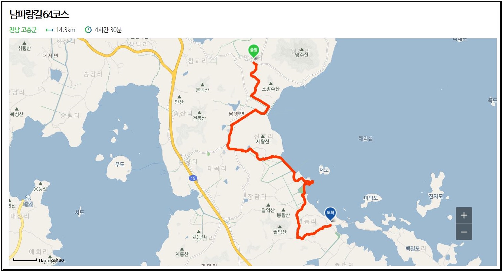The height and width of the screenshot is (272, 503).
Task: Click the kakao logo on map
Action: 57,260
